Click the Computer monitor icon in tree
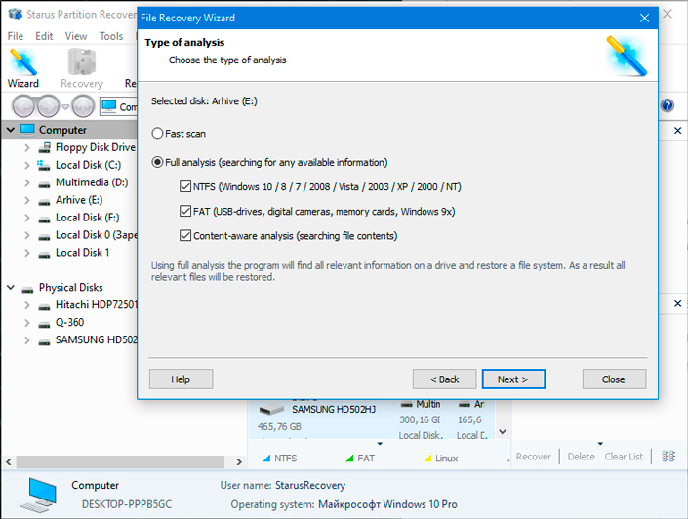Image resolution: width=688 pixels, height=519 pixels. coord(27,130)
